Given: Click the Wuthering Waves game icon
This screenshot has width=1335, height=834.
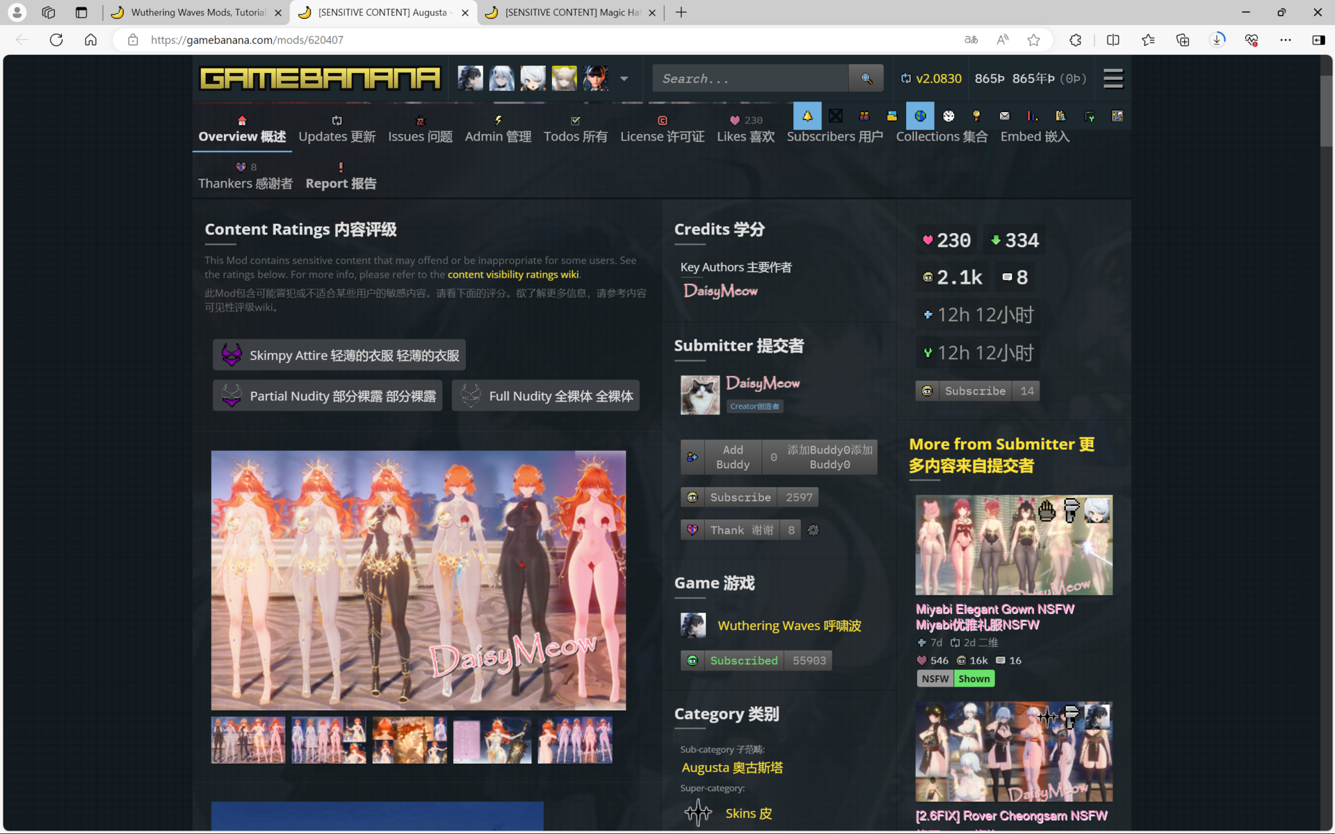Looking at the screenshot, I should click(x=693, y=625).
